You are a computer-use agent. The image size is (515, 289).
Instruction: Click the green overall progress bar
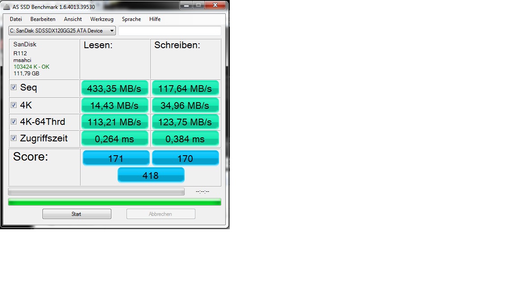[x=114, y=202]
